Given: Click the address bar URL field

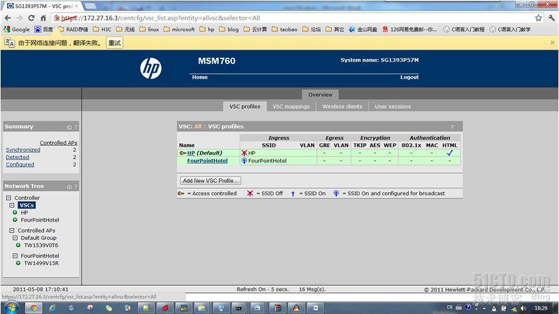Looking at the screenshot, I should [292, 18].
